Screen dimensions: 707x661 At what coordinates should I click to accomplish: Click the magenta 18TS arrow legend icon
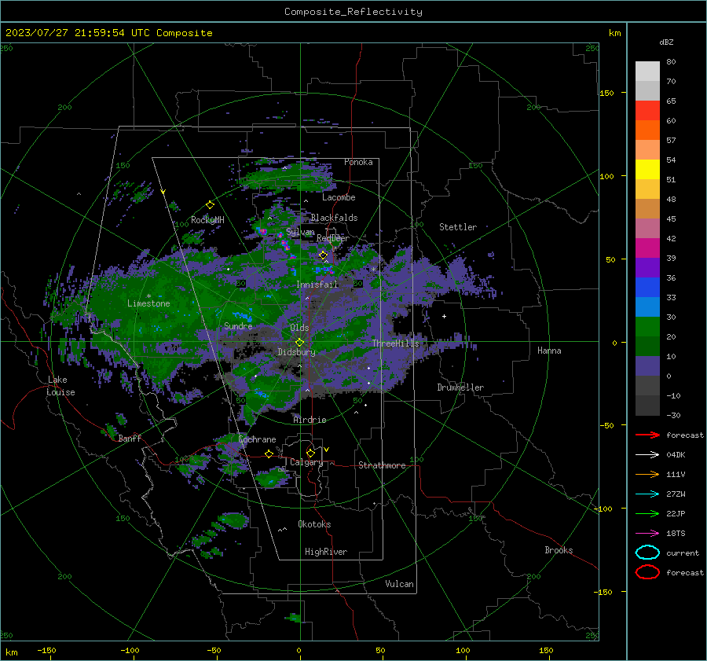tap(647, 534)
